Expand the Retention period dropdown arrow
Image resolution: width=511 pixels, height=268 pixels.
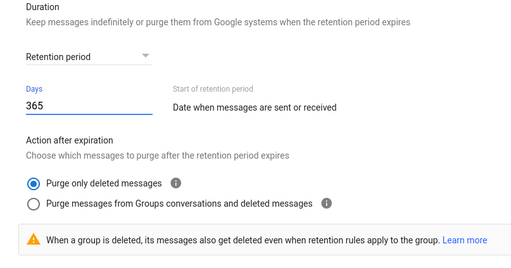[x=146, y=56]
